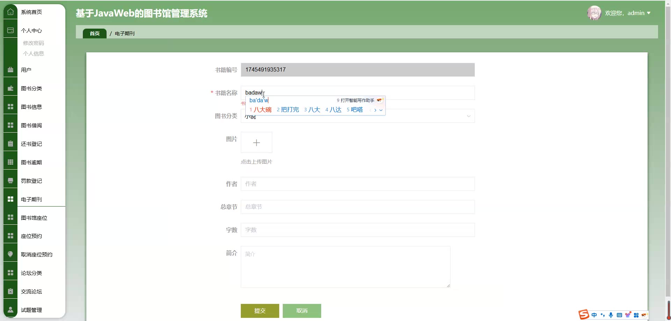Click the plus icon to upload image
This screenshot has height=321, width=671.
[257, 143]
